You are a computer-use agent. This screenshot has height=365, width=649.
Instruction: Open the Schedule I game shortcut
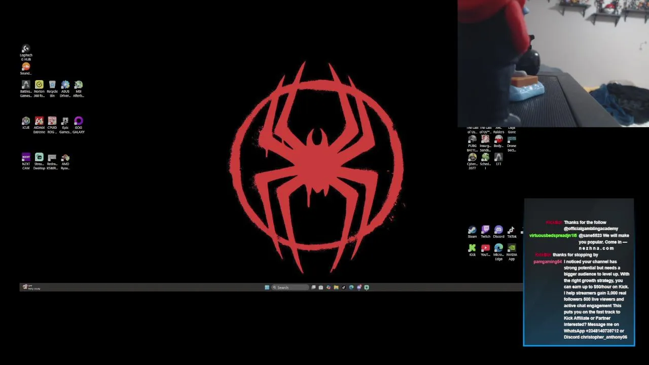[485, 161]
